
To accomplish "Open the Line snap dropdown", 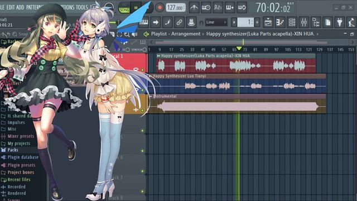I will [216, 22].
